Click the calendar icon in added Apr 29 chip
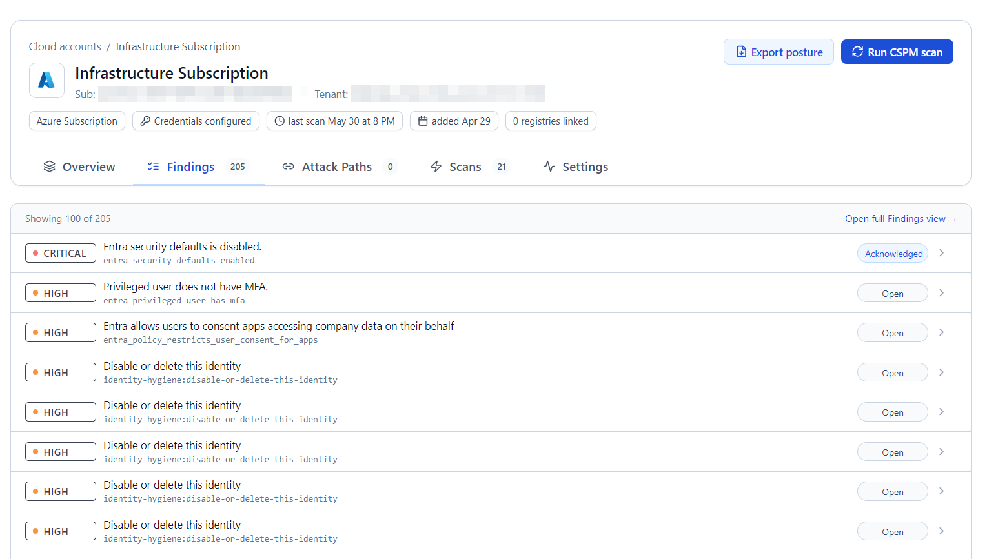Screen dimensions: 987x559 pos(423,121)
